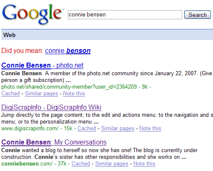This screenshot has height=171, width=213.
Task: Click the search query input field
Action: tap(125, 15)
